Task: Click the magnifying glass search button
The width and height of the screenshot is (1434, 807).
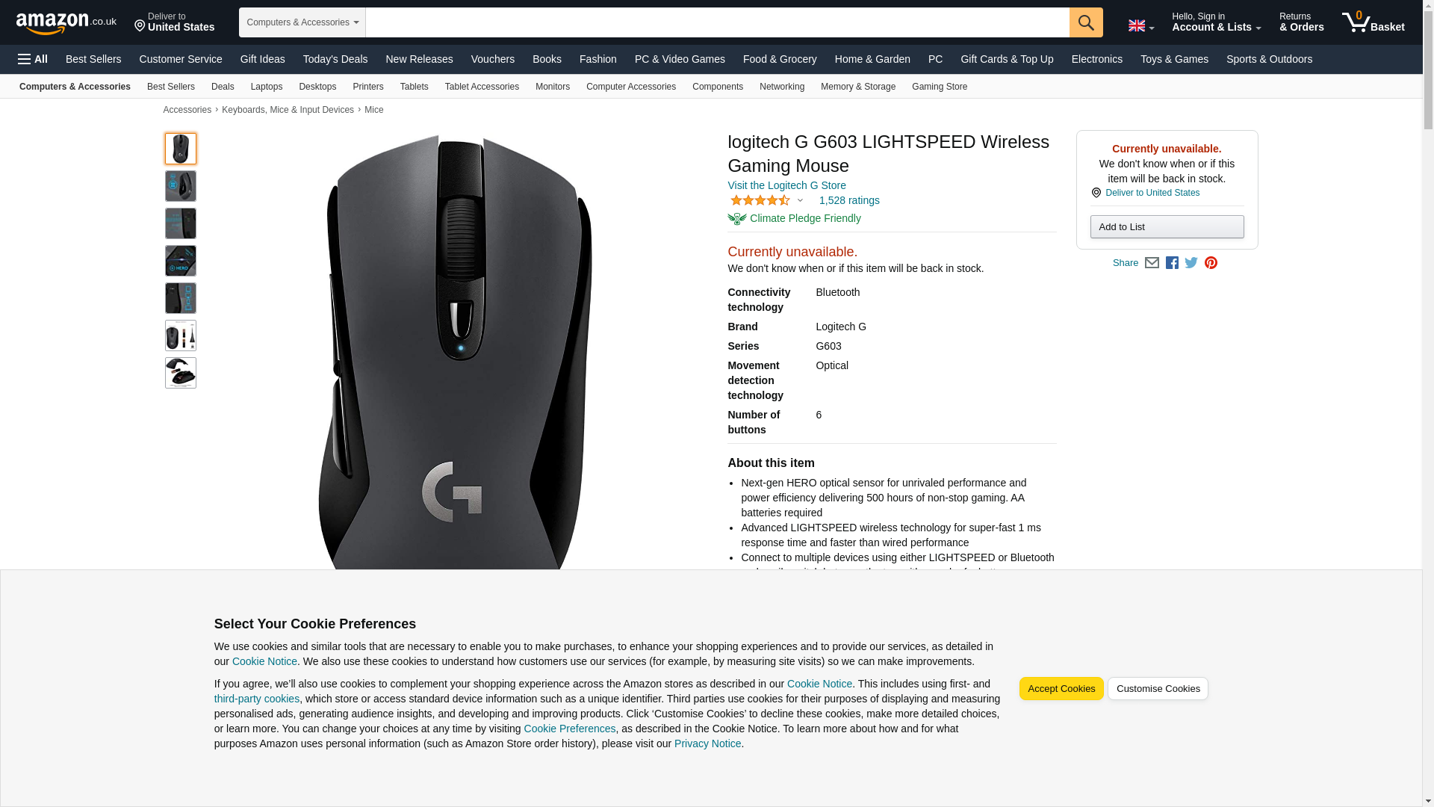Action: pos(1086,22)
